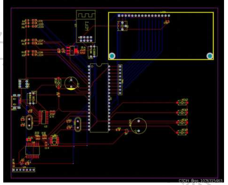This screenshot has width=228, height=185.
Task: Select the reset button left of the electrolytic capacitor
Action: click(58, 83)
